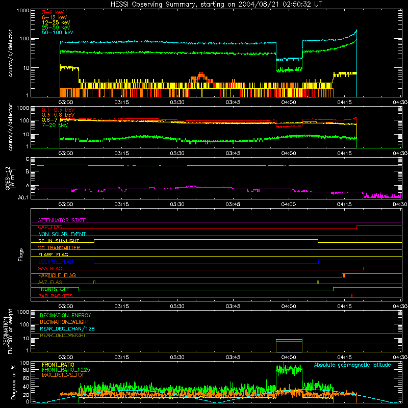408x408 pixels.
Task: Select the MAX_DET_VS_TOT legend label
Action: point(63,375)
